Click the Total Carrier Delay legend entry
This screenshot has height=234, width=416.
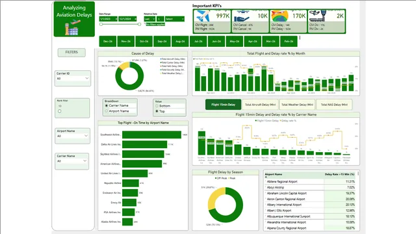[172, 62]
